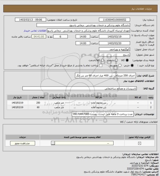The image size is (160, 176).
Task: Click the 1403/03/19 date in row 2
Action: coord(17,107)
